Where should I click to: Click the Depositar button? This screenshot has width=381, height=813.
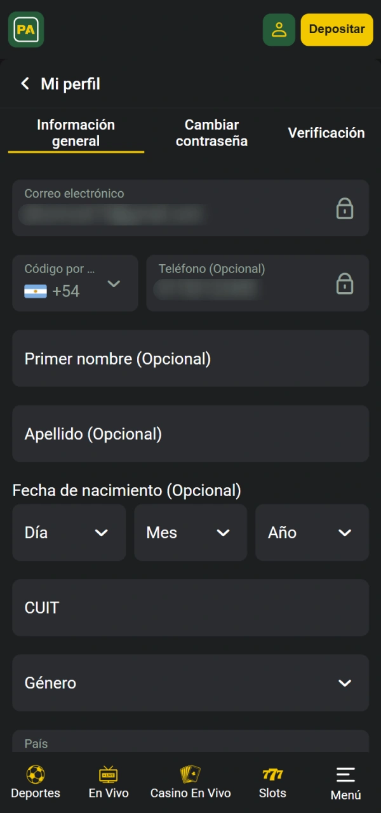[x=337, y=29]
